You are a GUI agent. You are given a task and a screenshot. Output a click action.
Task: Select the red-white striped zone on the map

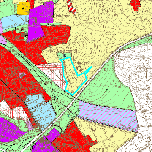pyautogui.click(x=72, y=7)
